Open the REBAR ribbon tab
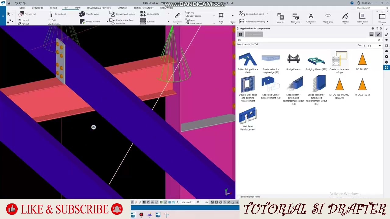The image size is (390, 219). pyautogui.click(x=53, y=8)
